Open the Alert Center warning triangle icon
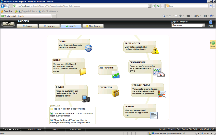 coord(155,50)
